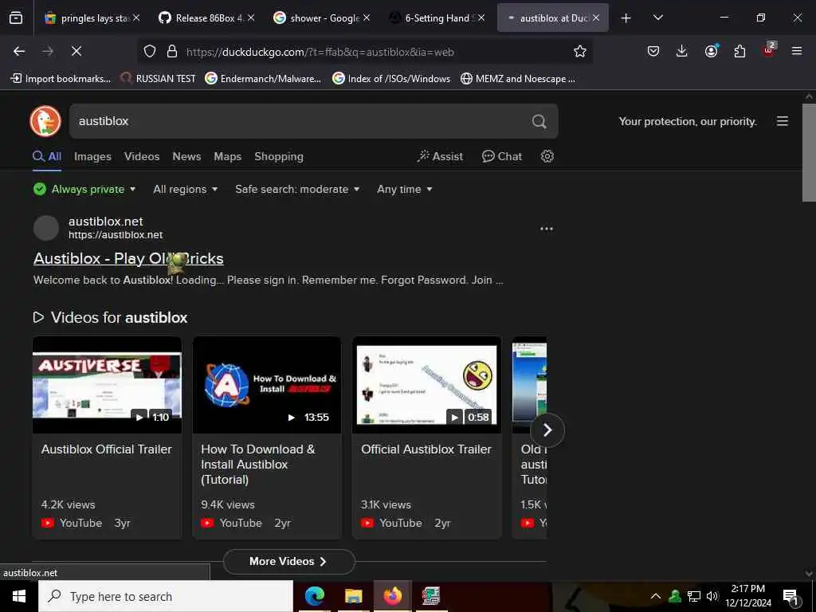Select the Maps search tab
Screen dimensions: 816x612
click(x=227, y=156)
